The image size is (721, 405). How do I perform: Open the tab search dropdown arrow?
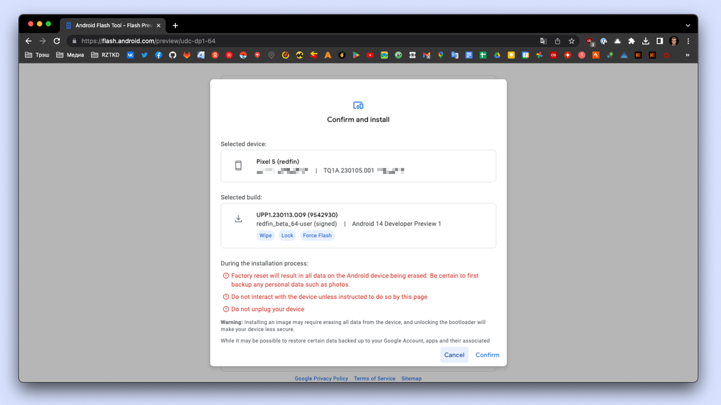(688, 25)
